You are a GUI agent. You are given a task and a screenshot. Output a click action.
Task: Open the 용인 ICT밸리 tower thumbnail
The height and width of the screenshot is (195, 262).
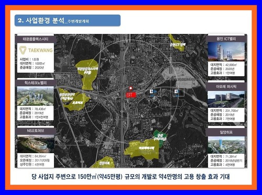226,51
